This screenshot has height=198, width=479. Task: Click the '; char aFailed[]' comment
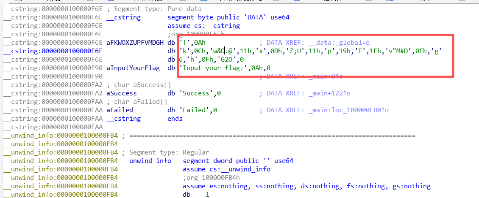click(137, 102)
